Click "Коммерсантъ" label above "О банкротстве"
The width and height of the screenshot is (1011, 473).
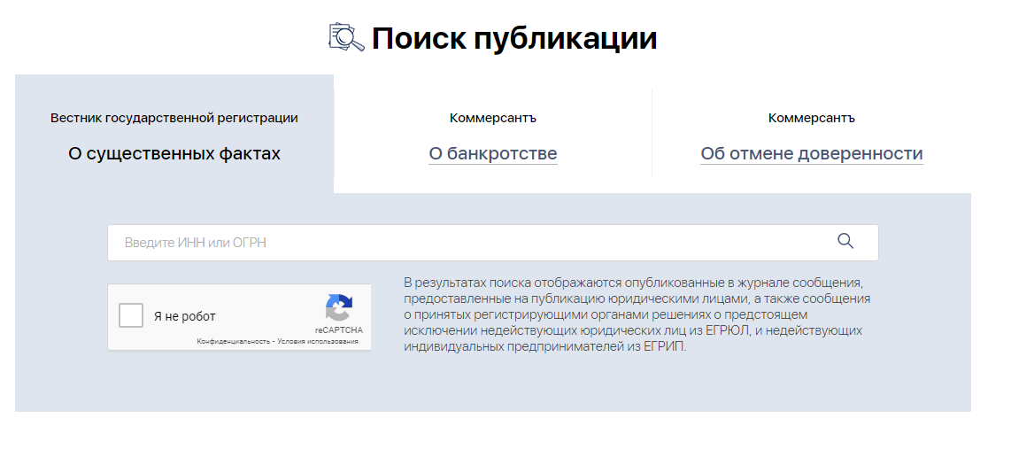[x=493, y=118]
